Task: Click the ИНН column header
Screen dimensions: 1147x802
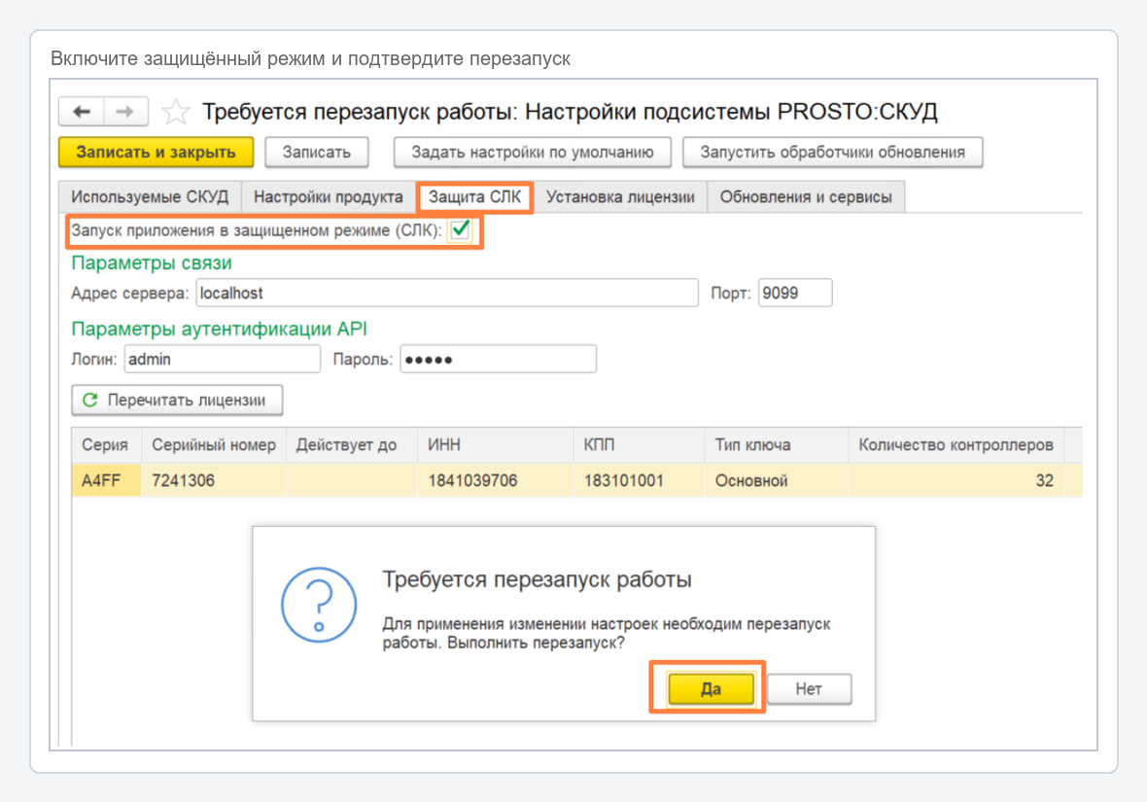Action: click(496, 445)
